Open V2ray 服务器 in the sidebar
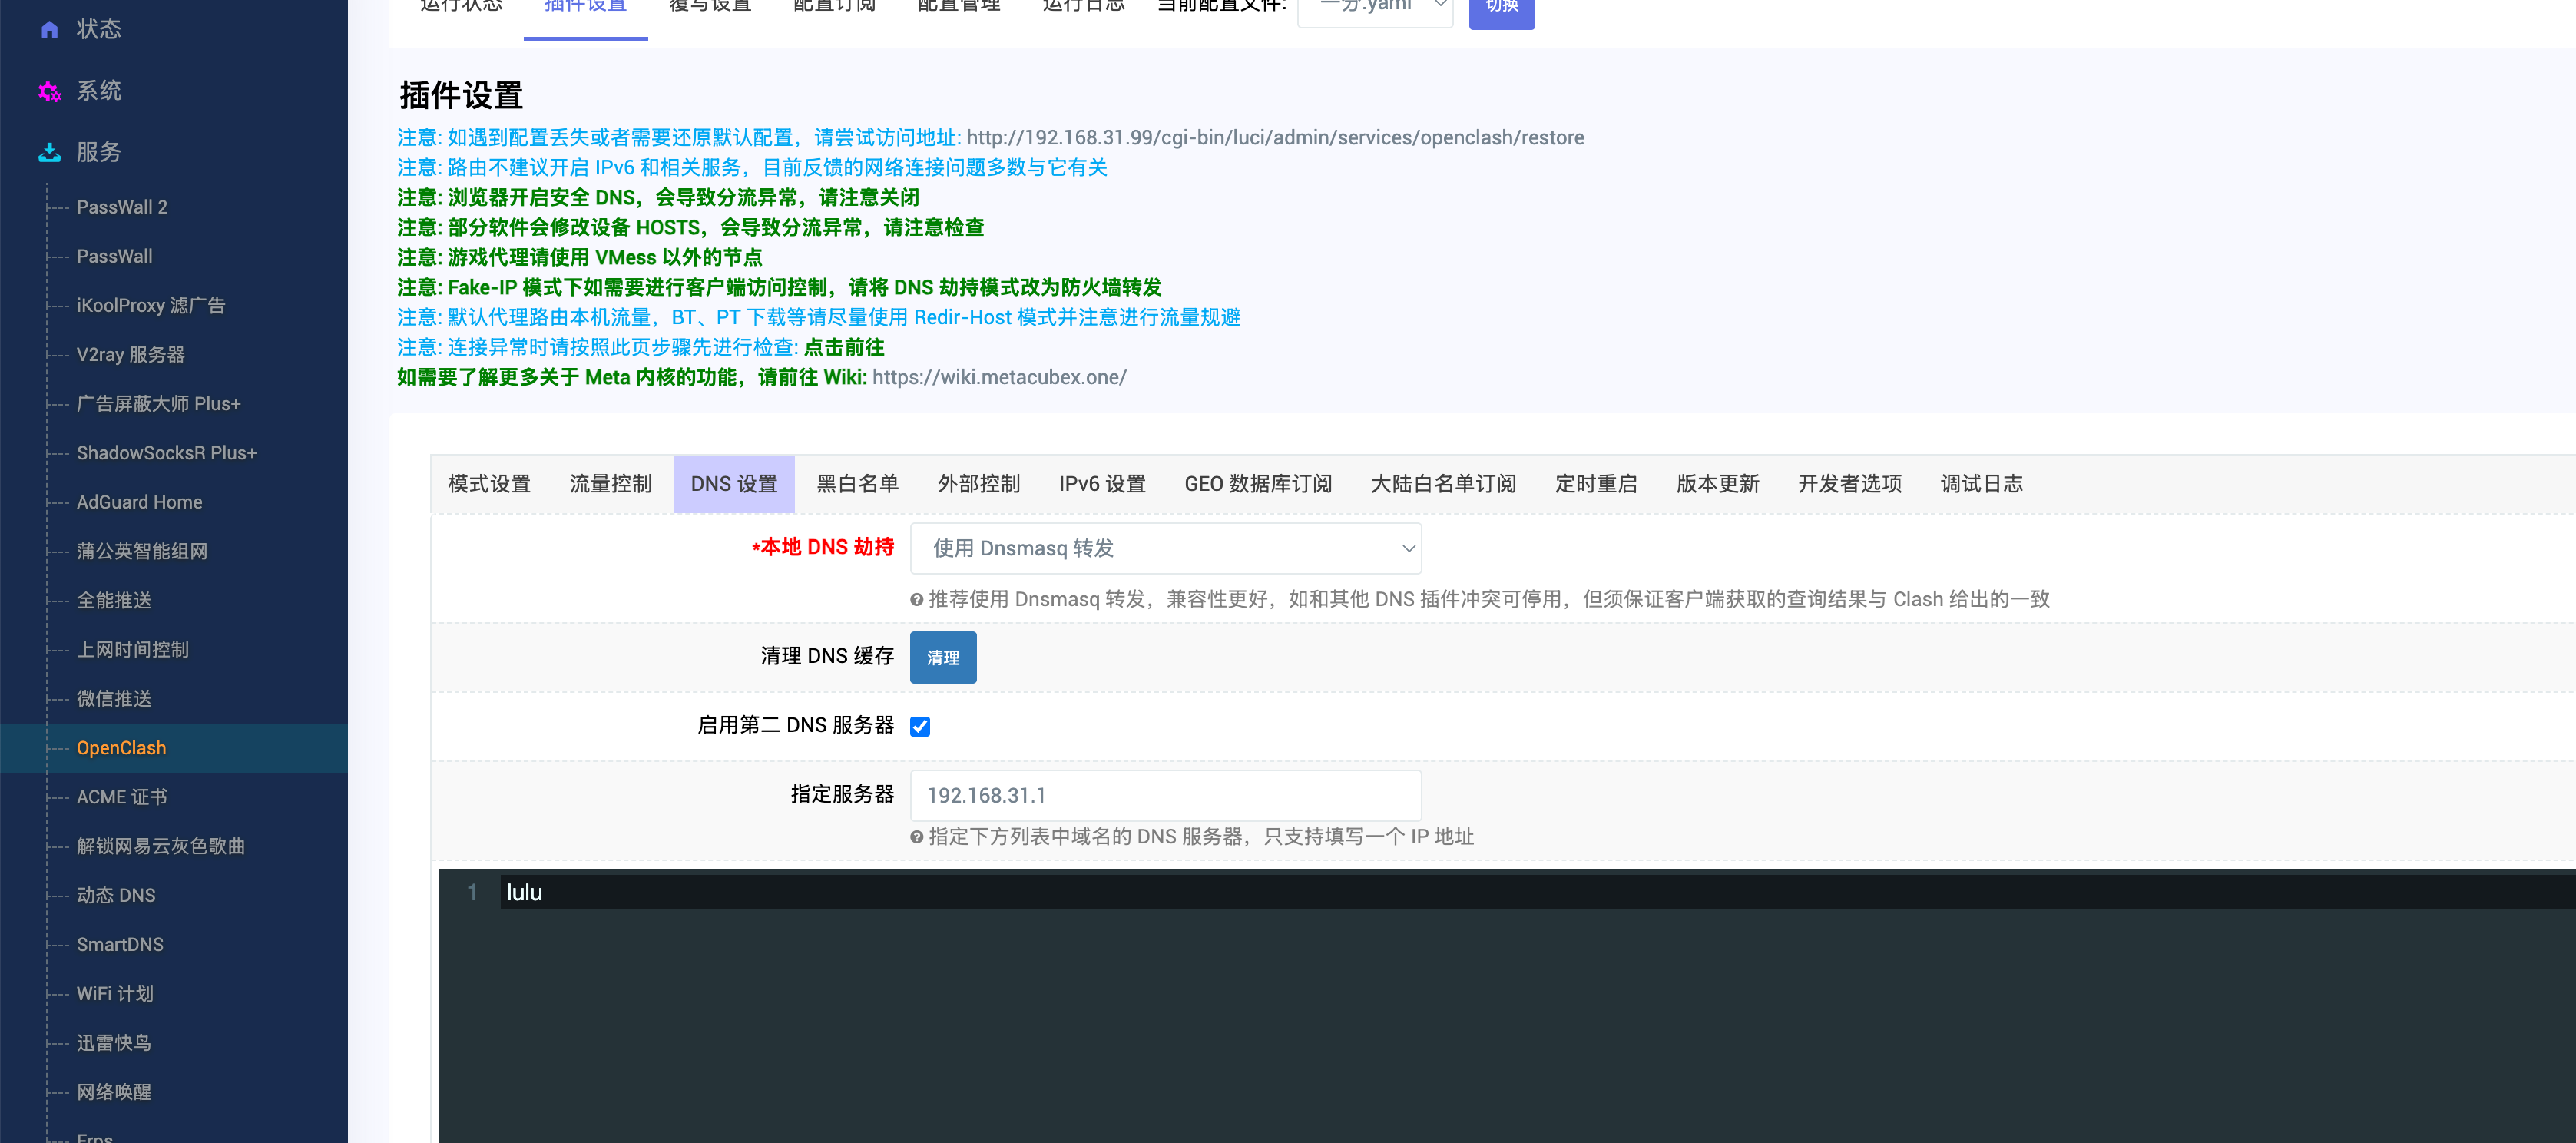The height and width of the screenshot is (1143, 2576). point(131,354)
